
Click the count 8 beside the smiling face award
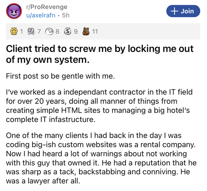[57, 32]
